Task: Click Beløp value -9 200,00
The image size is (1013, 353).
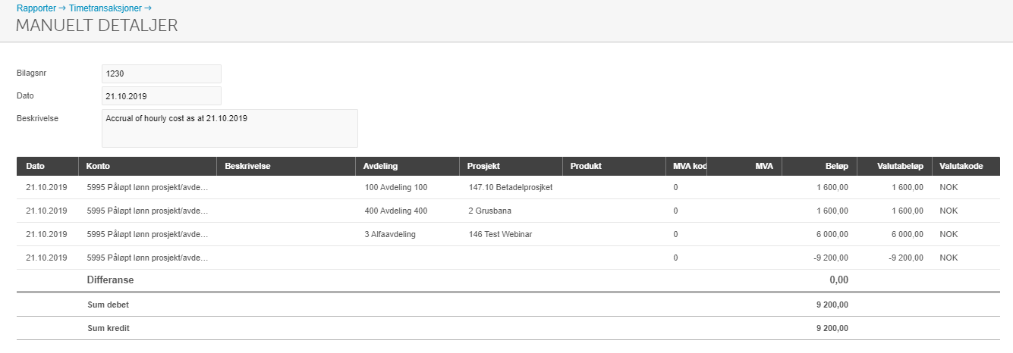Action: [x=829, y=258]
